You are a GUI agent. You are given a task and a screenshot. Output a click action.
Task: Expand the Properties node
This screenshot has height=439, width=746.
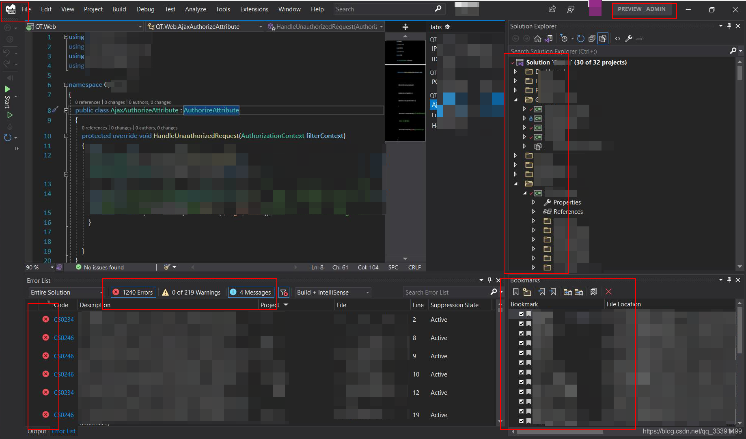coord(534,202)
